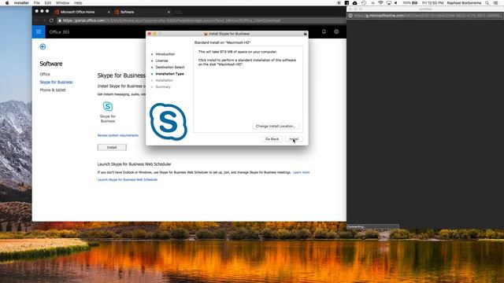Open Notification Center list icon
Screen dimensions: 504x283
coord(496,3)
